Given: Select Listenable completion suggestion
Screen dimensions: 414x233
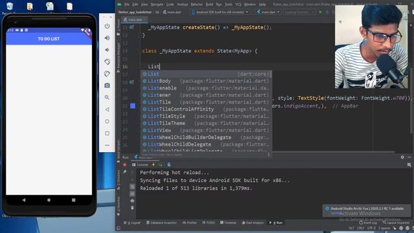Looking at the screenshot, I should [x=206, y=88].
